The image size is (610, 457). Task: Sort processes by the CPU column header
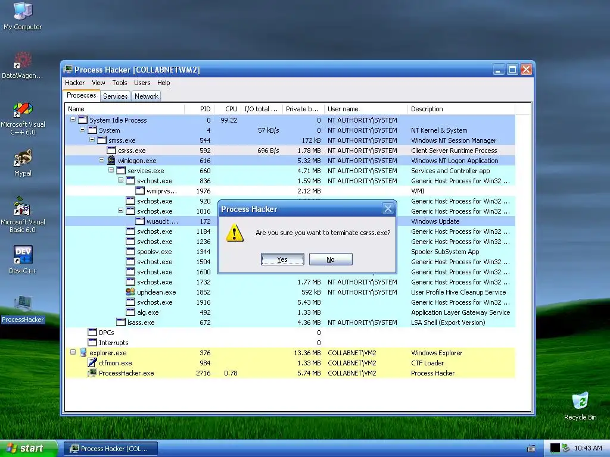tap(227, 109)
